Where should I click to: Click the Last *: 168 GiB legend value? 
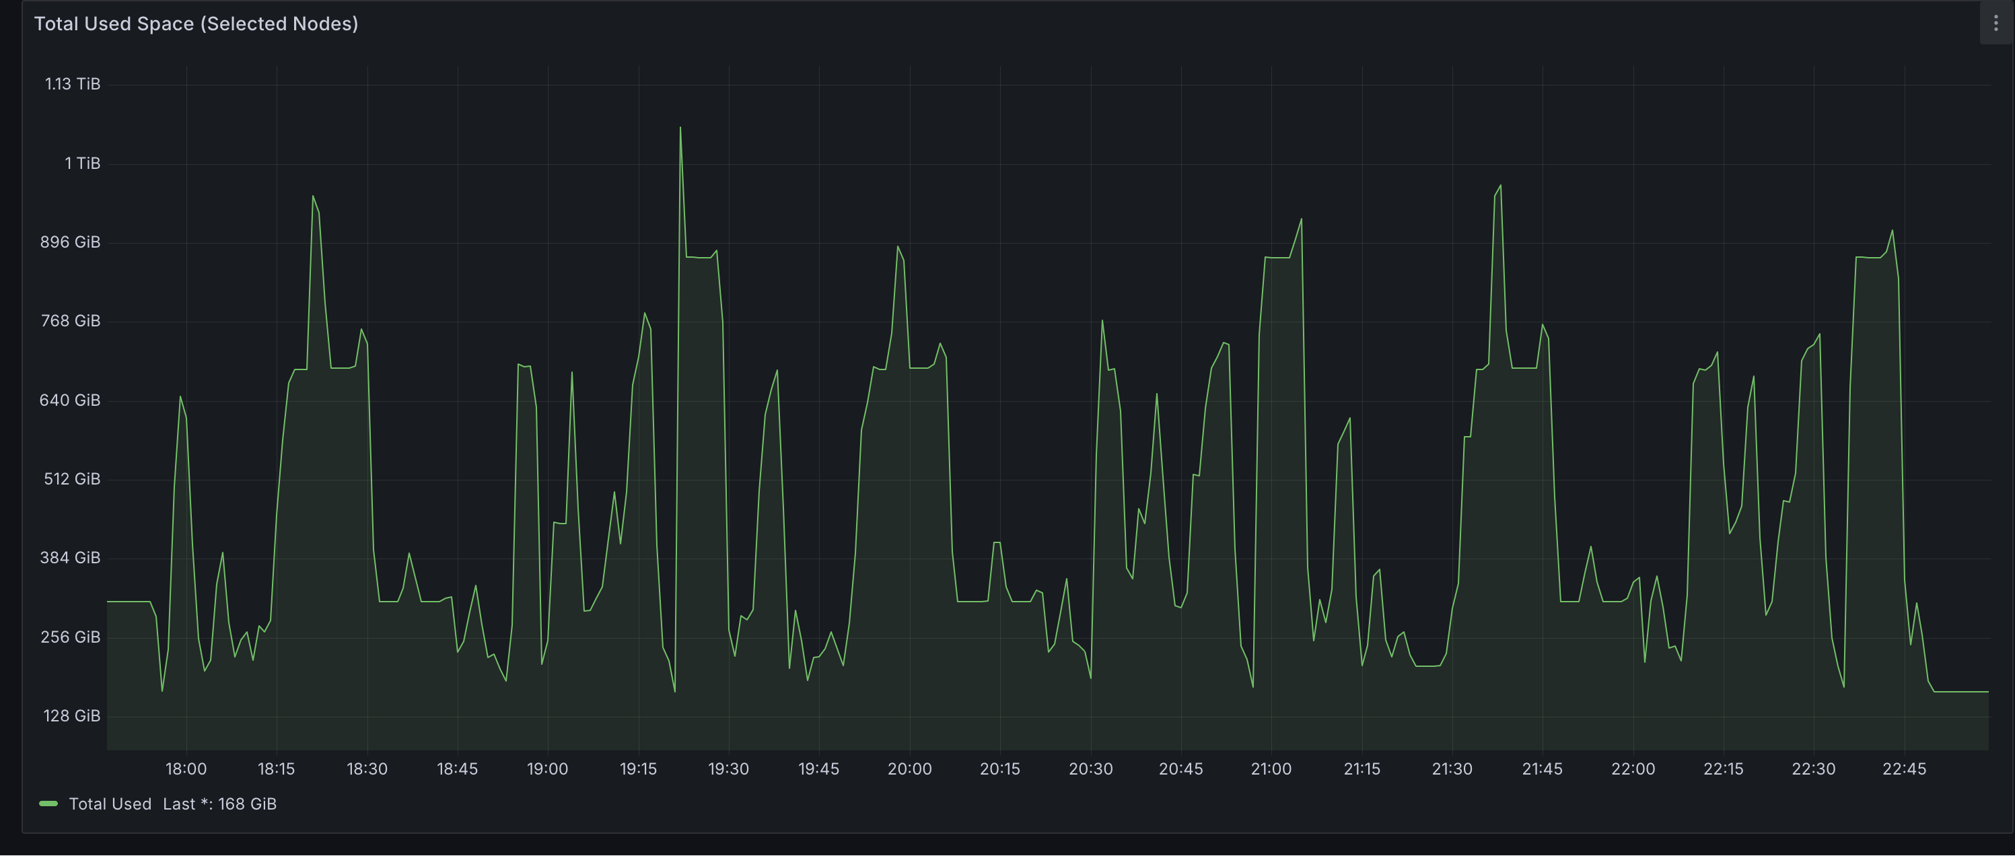coord(220,804)
